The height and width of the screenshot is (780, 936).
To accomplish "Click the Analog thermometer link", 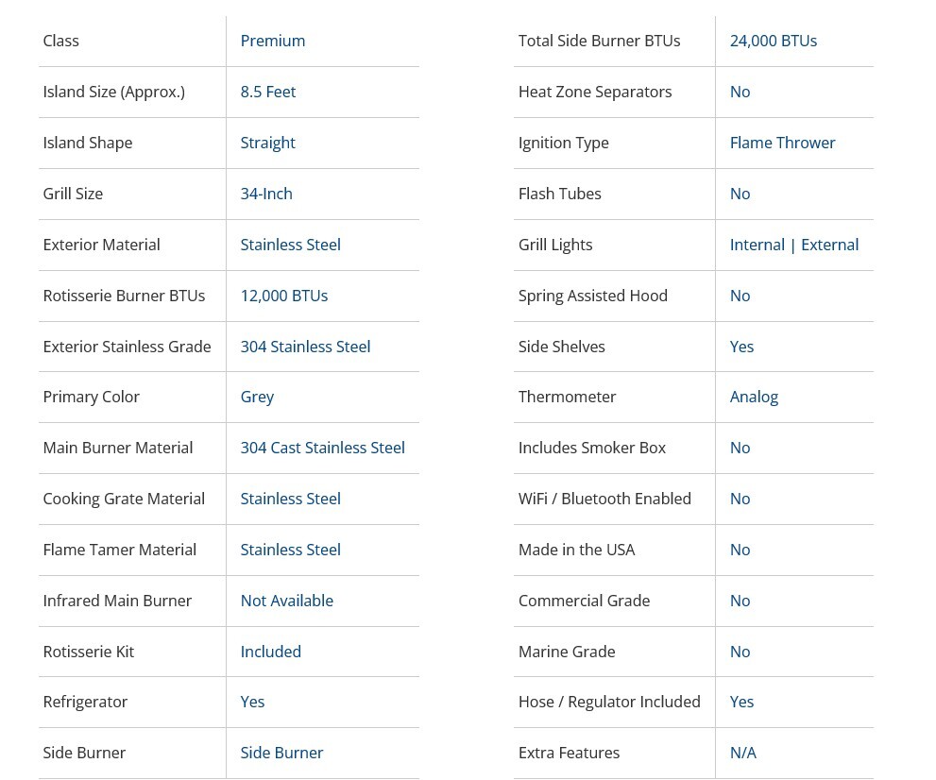I will pyautogui.click(x=754, y=397).
